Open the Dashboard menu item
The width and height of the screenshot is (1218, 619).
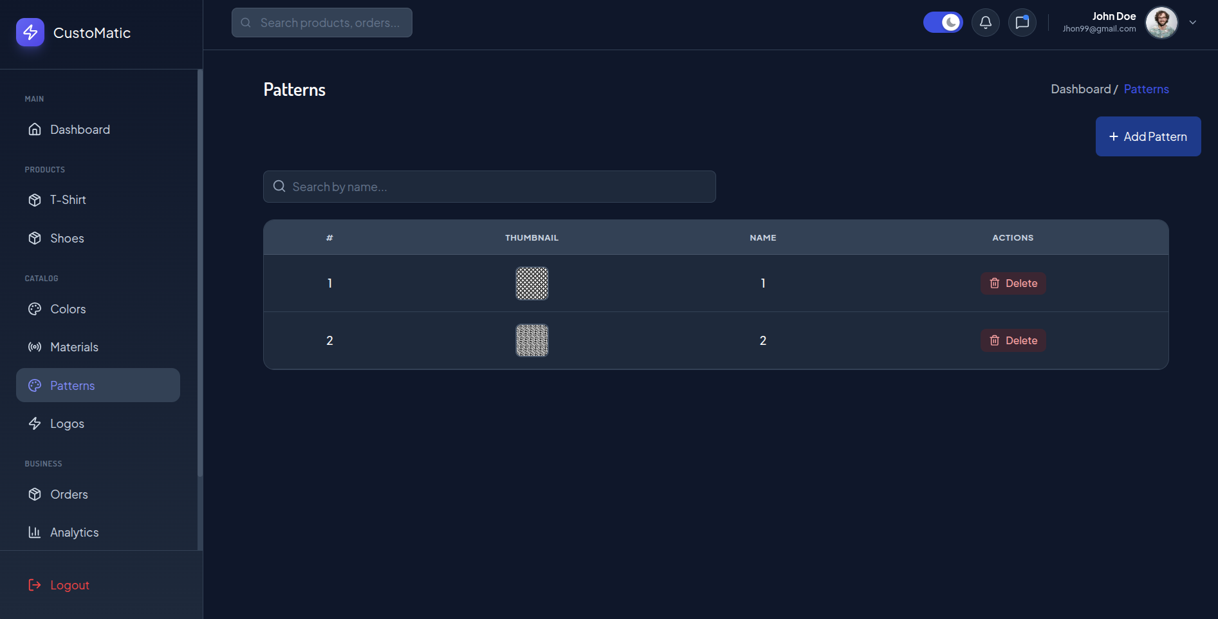[98, 129]
